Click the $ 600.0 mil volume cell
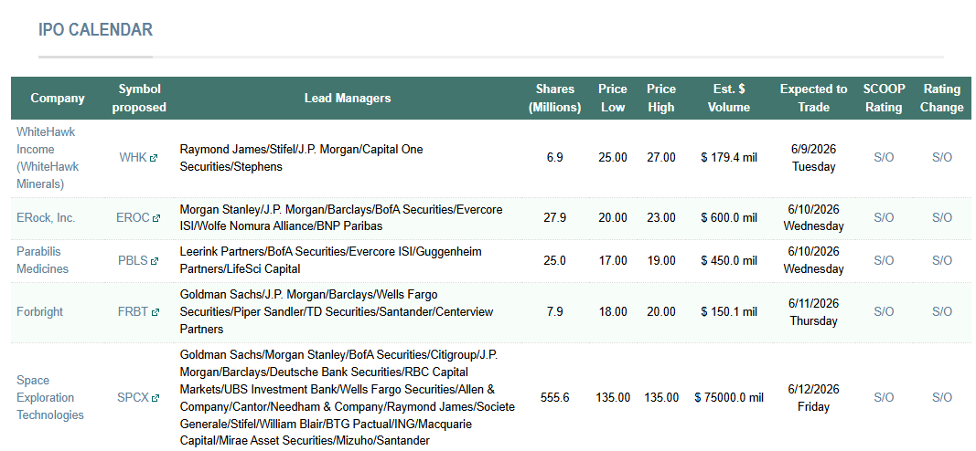 tap(729, 217)
